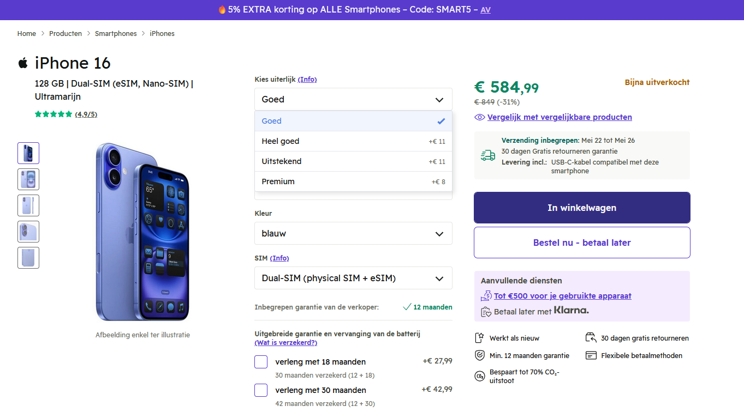Click the Betaal later Klarna icon
Image resolution: width=744 pixels, height=418 pixels.
pyautogui.click(x=486, y=312)
